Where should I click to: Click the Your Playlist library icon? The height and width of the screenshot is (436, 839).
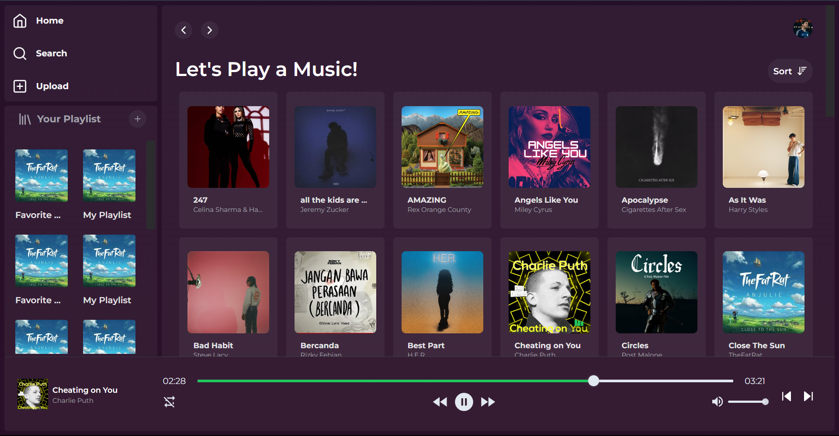point(25,119)
